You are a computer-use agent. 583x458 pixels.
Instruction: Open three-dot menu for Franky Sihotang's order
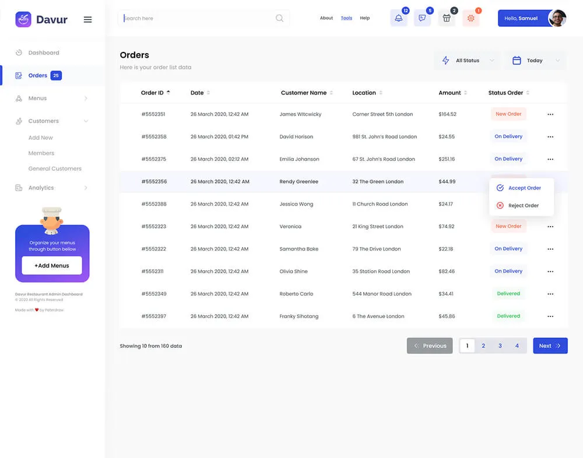[x=550, y=316]
